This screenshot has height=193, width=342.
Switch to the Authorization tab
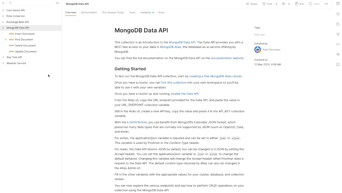pyautogui.click(x=89, y=12)
